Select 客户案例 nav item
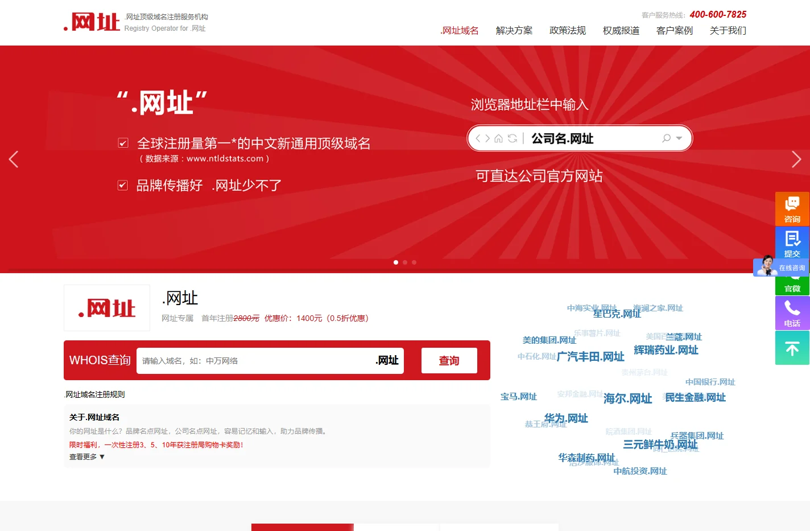This screenshot has width=810, height=531. [675, 31]
